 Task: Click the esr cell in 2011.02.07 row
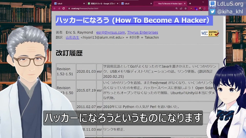tap(99, 107)
